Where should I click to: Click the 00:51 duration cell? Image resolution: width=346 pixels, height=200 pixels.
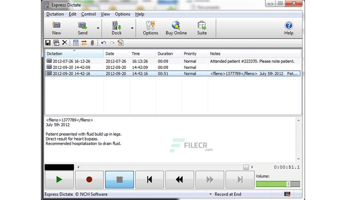pos(163,74)
